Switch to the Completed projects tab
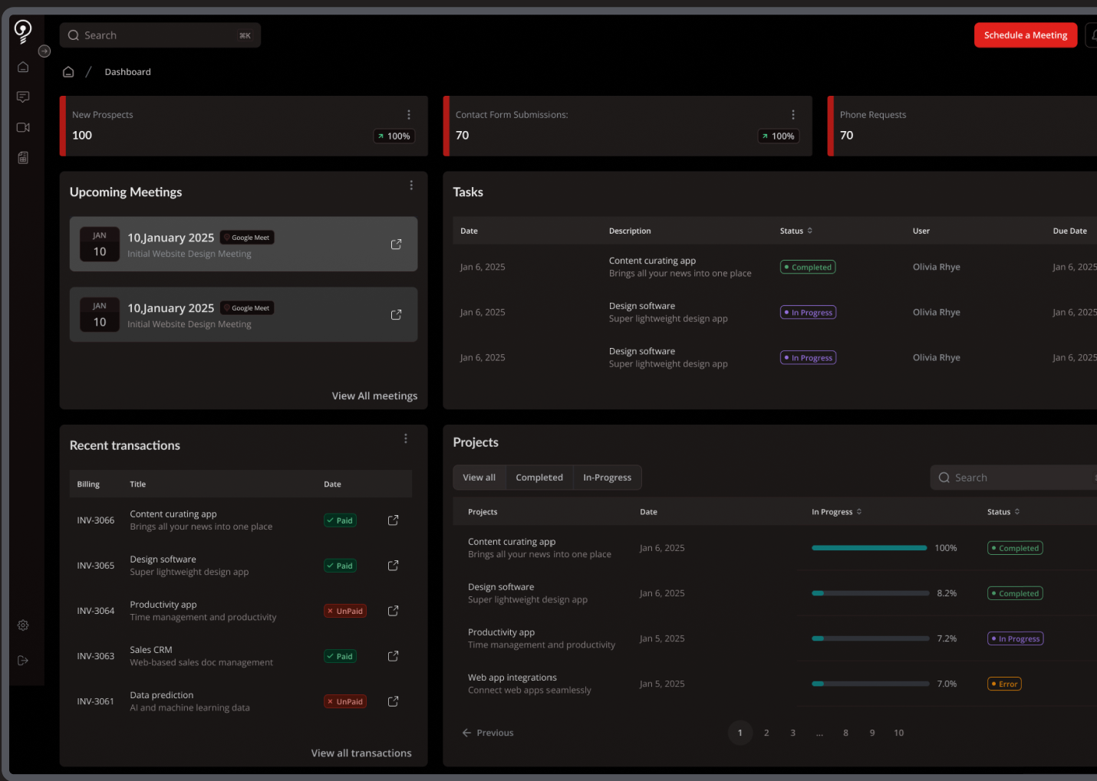 point(539,477)
